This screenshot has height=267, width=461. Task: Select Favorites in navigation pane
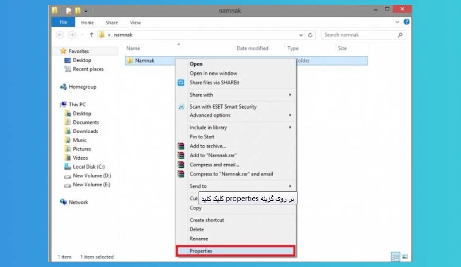[79, 51]
